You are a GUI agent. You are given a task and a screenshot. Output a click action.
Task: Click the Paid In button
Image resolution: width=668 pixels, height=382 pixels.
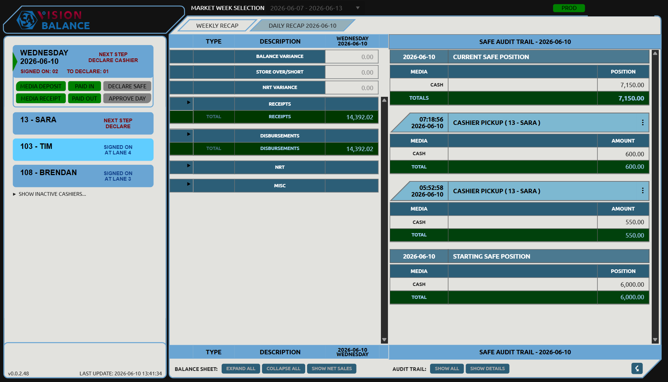85,86
